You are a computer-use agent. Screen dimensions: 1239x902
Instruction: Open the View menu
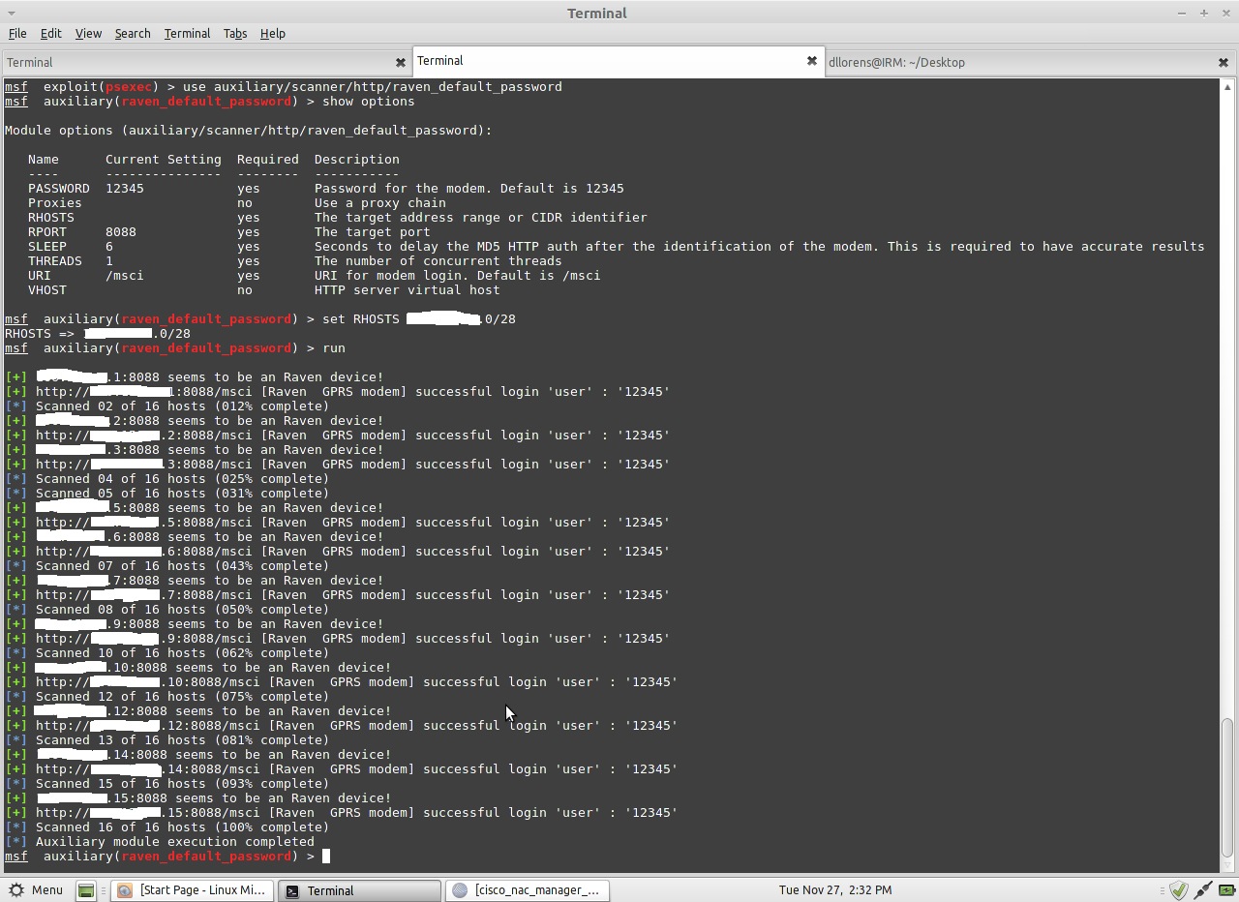pos(88,33)
